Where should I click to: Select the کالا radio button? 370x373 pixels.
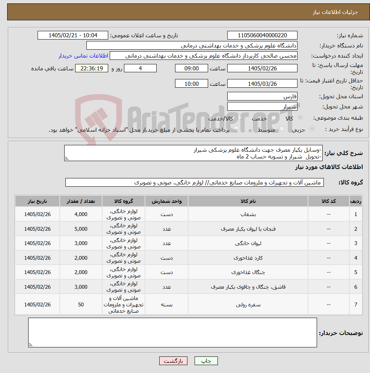(x=300, y=117)
